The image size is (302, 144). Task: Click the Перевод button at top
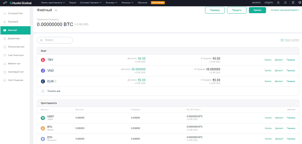(215, 11)
